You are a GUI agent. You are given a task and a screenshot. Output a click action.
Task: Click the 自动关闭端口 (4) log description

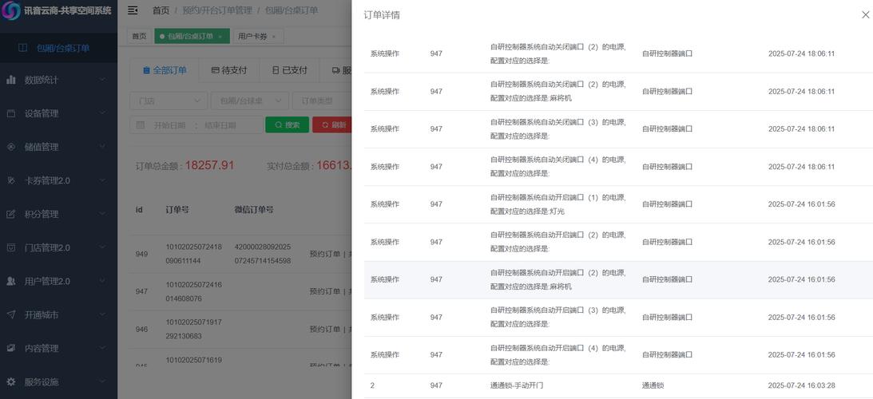pyautogui.click(x=558, y=167)
